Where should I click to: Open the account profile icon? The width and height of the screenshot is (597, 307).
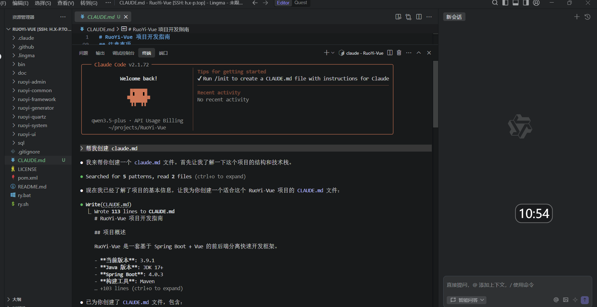pyautogui.click(x=536, y=3)
